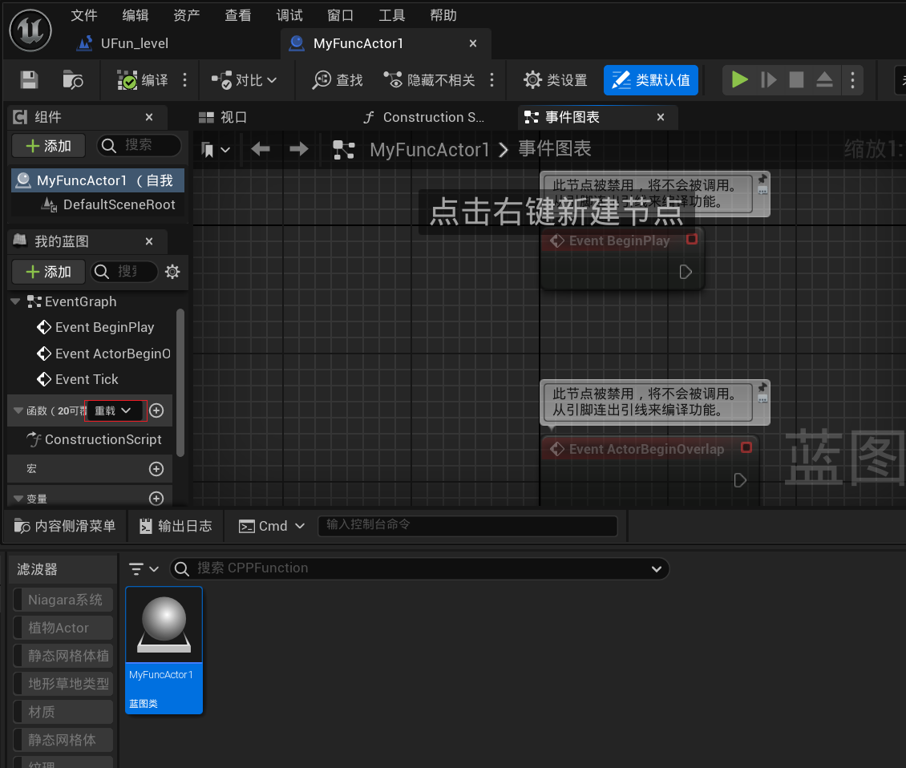Close the 事件图表 tab
The width and height of the screenshot is (906, 768).
(661, 117)
